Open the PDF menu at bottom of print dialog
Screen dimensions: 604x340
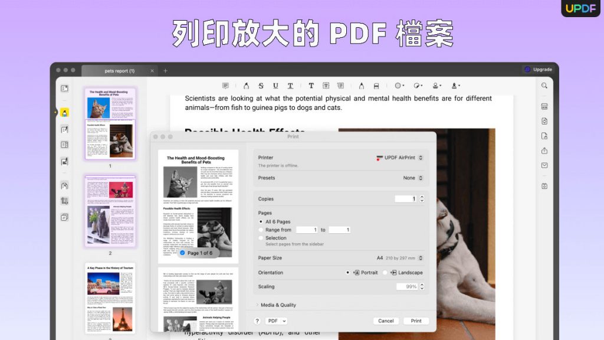click(x=275, y=321)
